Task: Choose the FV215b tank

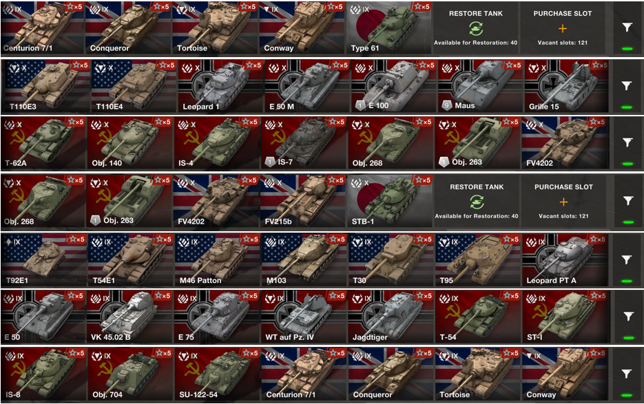Action: pos(302,201)
